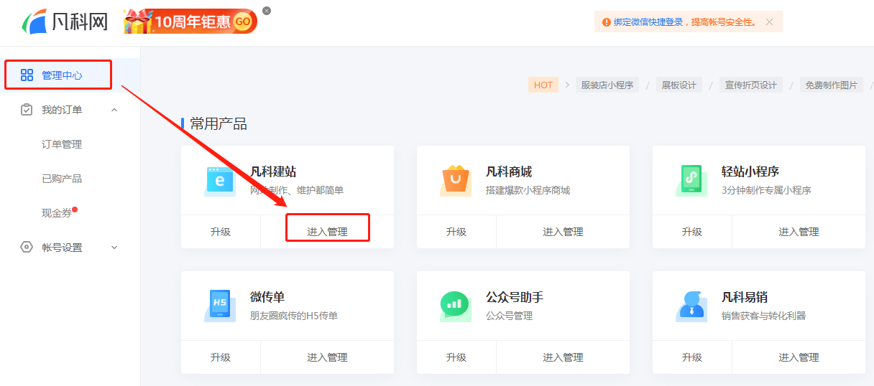Open the 宣传折页设计 hot link
Screen dimensions: 874x386
click(751, 85)
